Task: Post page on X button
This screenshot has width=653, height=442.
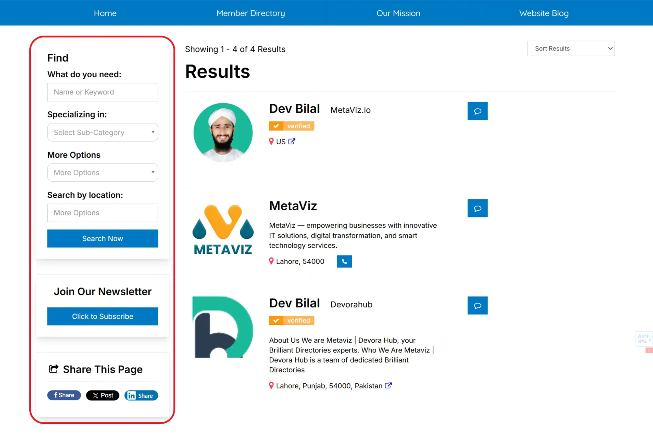Action: click(x=103, y=395)
